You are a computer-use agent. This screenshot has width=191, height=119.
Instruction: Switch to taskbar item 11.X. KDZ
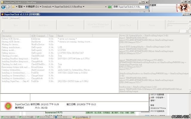[x=63, y=117]
